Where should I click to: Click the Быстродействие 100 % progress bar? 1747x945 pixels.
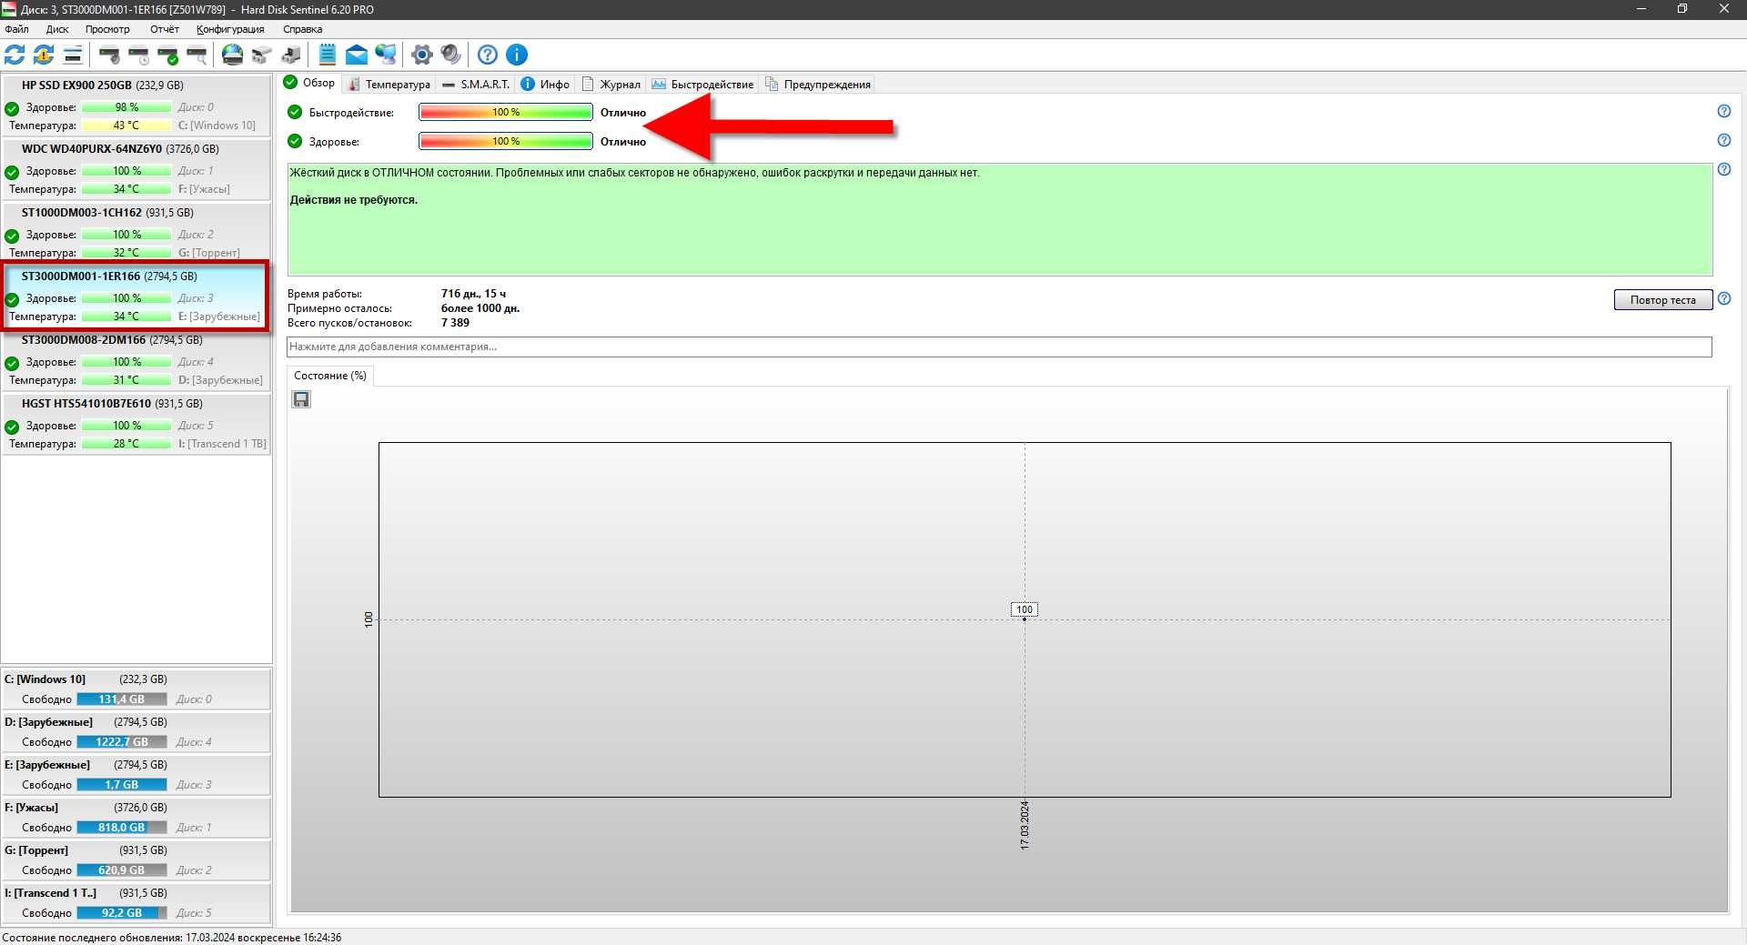pos(506,112)
